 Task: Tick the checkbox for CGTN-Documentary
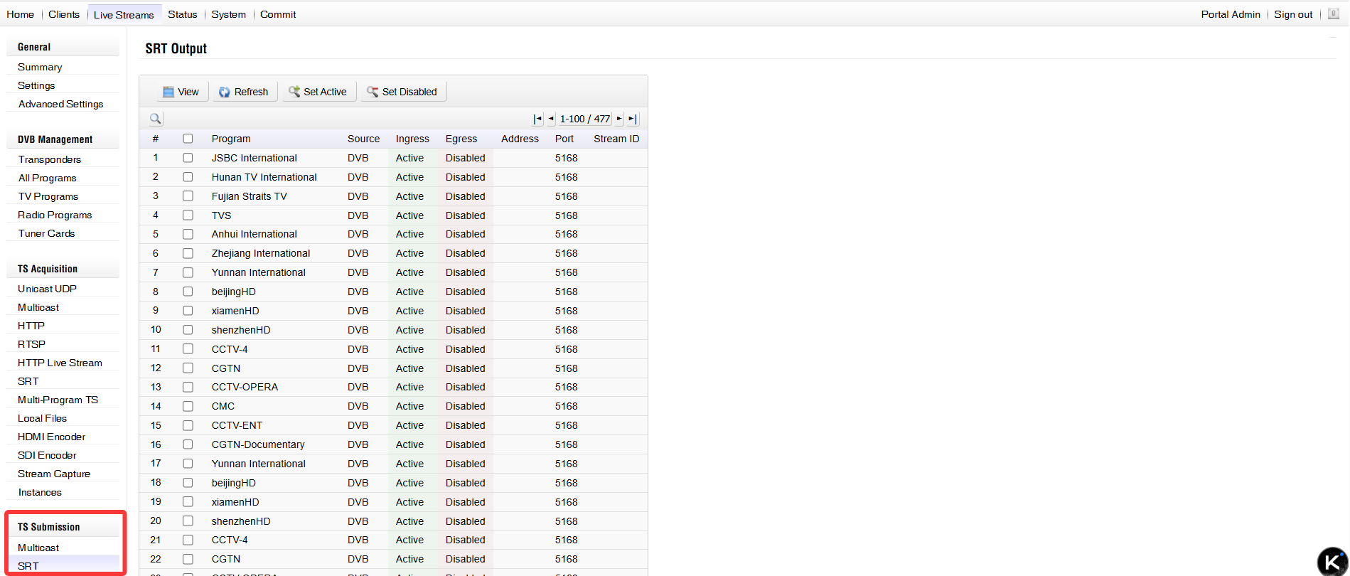click(x=188, y=444)
